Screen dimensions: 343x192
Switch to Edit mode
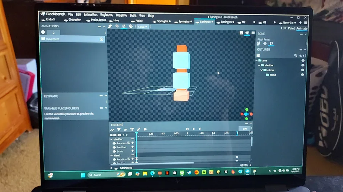click(x=284, y=28)
